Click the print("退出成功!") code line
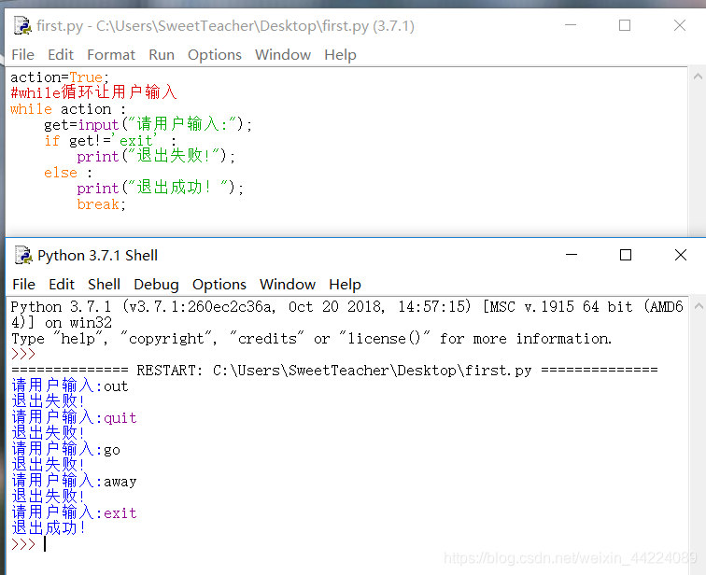Image resolution: width=706 pixels, height=575 pixels. [161, 188]
